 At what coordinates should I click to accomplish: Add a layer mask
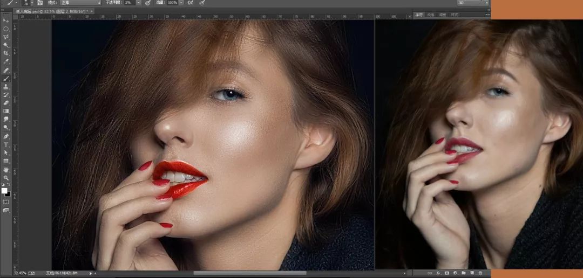click(446, 273)
